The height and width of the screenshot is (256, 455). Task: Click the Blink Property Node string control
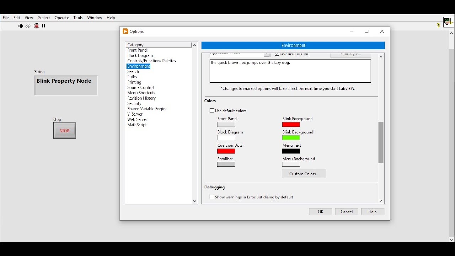(x=66, y=85)
